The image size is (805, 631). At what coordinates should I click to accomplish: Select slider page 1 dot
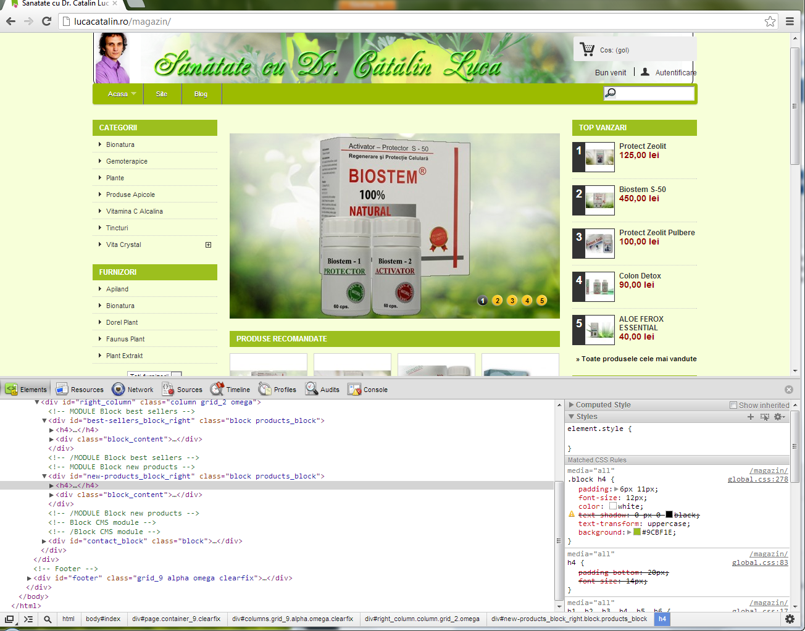(x=483, y=301)
